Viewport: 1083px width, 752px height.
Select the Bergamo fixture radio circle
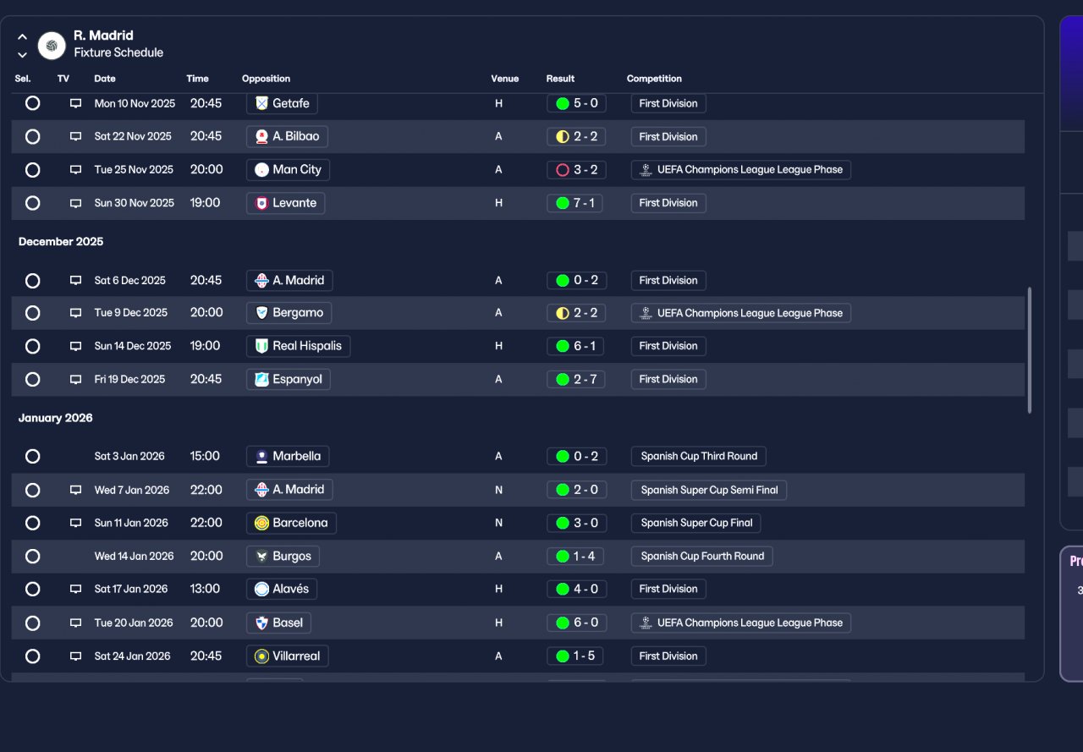click(x=33, y=313)
